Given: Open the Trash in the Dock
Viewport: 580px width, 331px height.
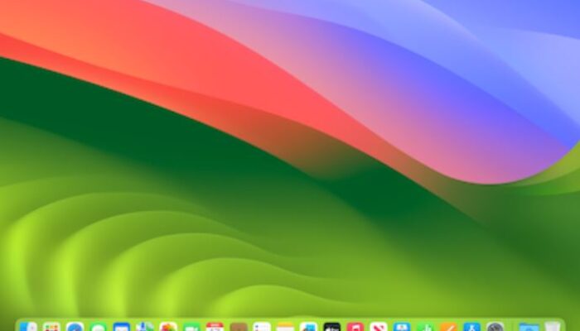Looking at the screenshot, I should click(553, 327).
